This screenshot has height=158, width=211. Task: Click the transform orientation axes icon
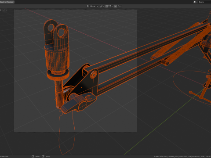(88, 6)
